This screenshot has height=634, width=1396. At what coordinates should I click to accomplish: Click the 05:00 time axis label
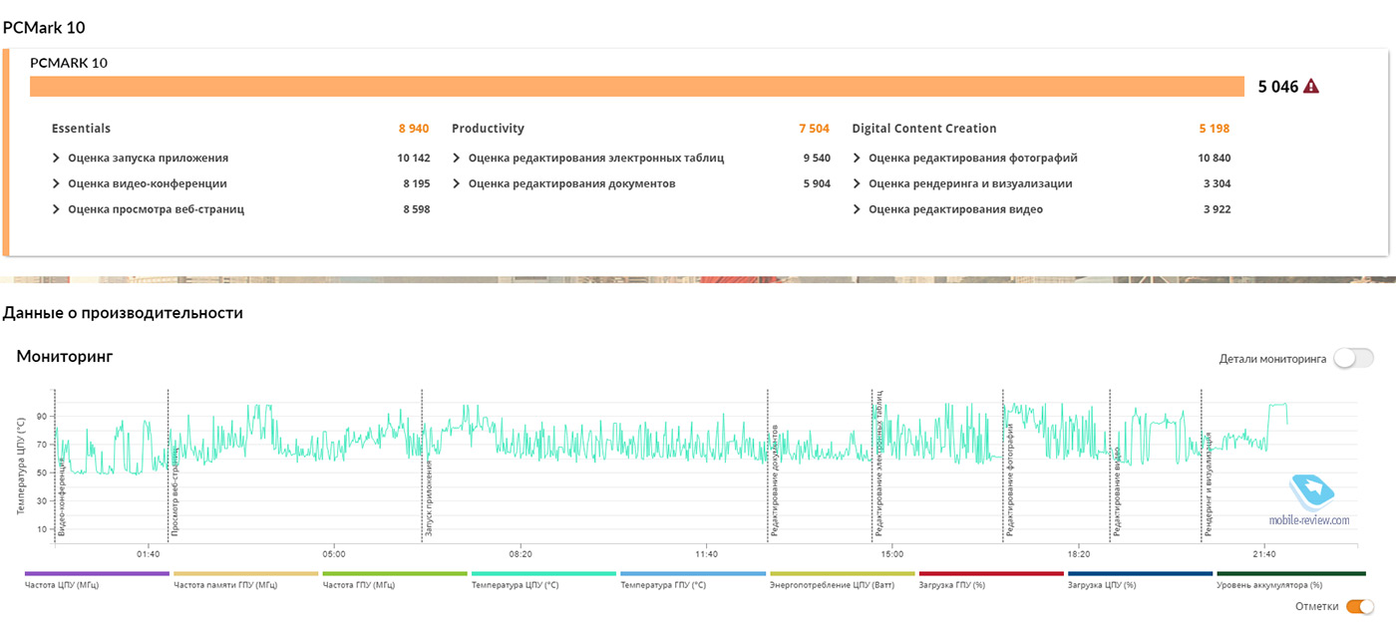(x=334, y=553)
